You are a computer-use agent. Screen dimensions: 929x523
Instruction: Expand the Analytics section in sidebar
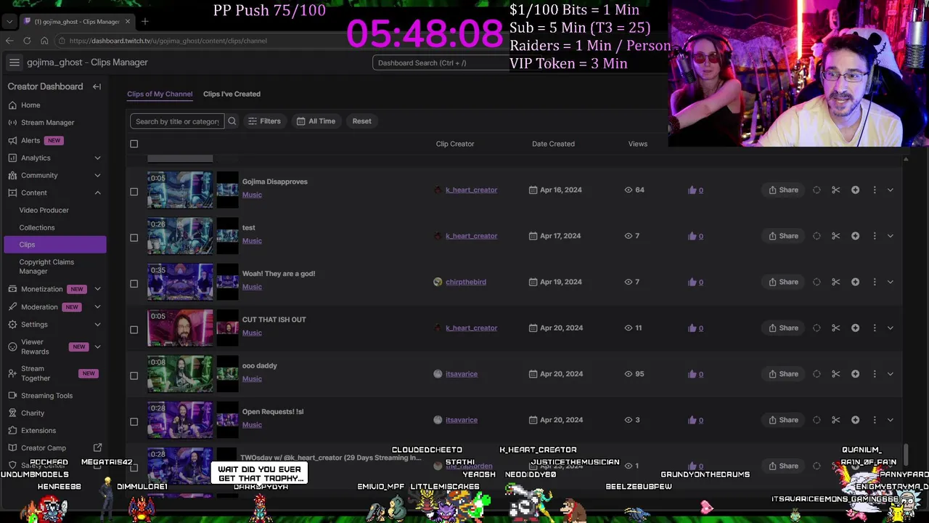(97, 158)
